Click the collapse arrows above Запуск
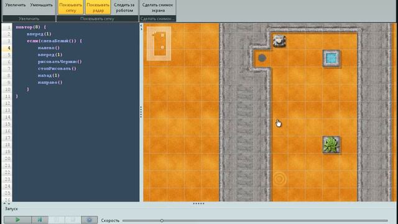 click(7, 203)
